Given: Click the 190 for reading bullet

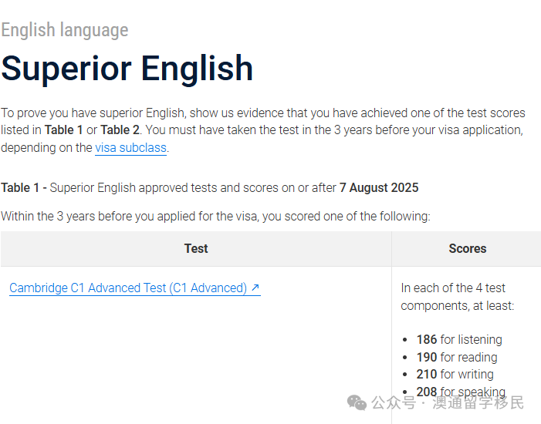Looking at the screenshot, I should click(457, 357).
